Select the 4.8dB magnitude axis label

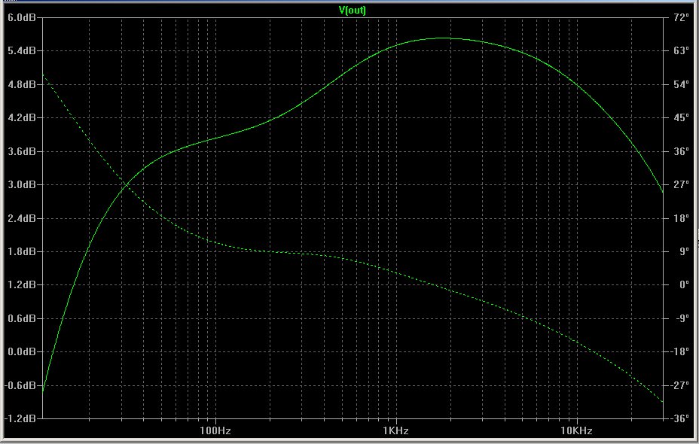tap(21, 84)
